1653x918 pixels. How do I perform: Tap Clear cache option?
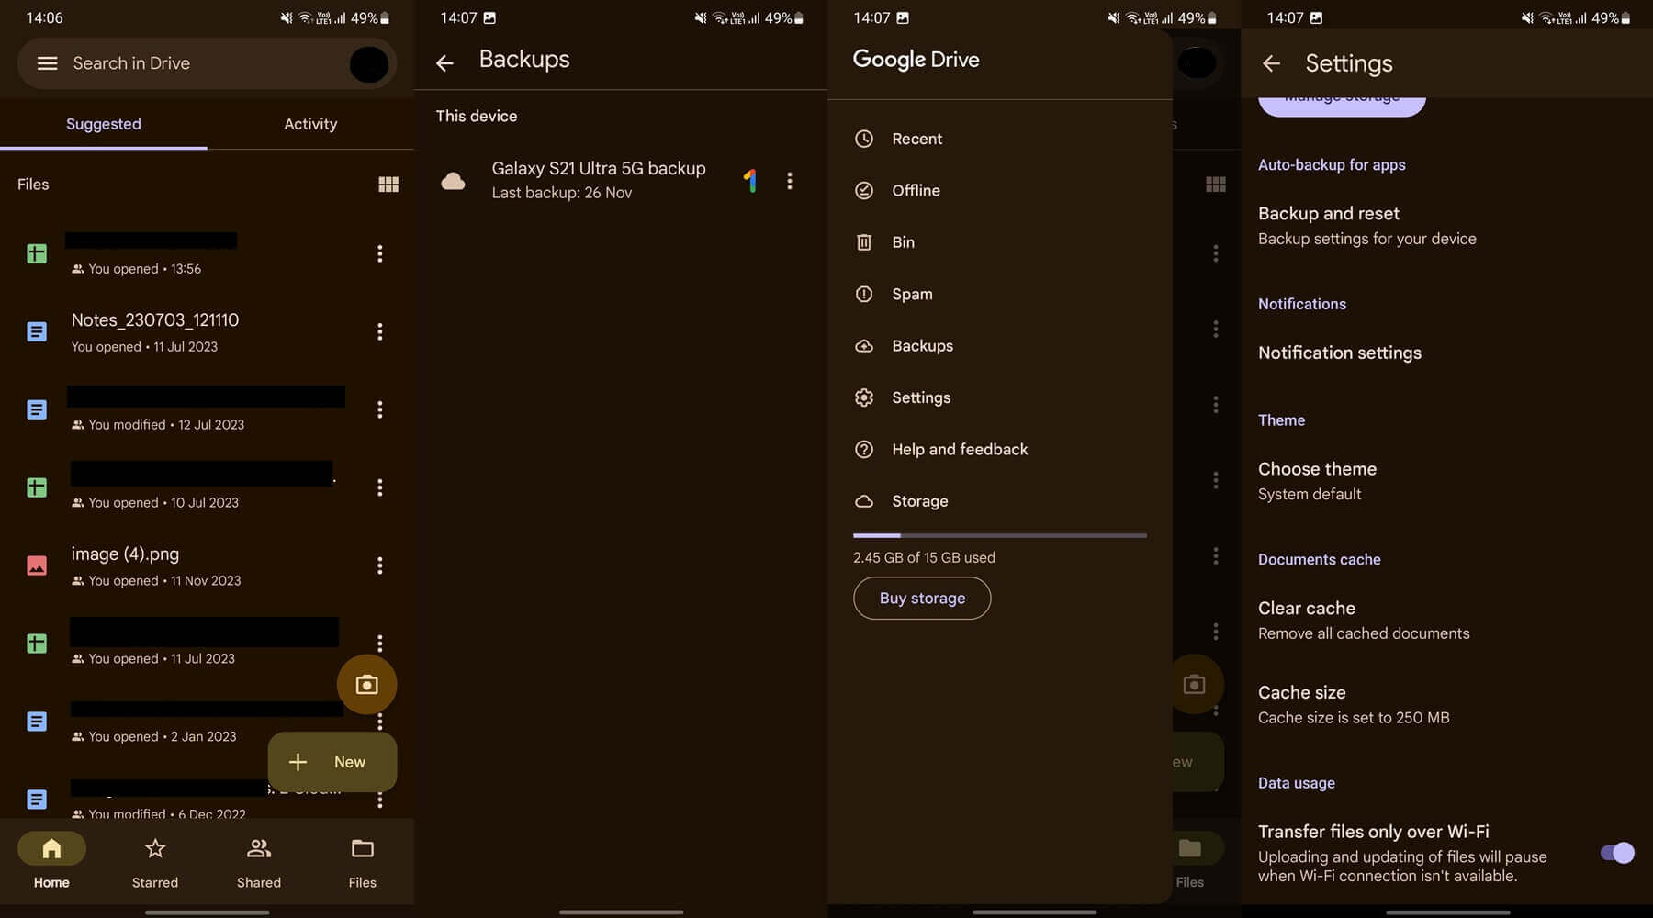1446,621
